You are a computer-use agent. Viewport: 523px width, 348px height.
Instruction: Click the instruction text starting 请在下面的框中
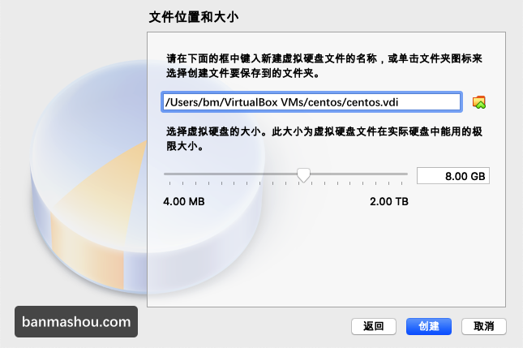(324, 66)
